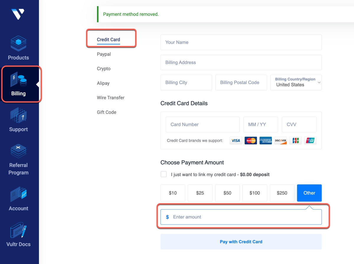This screenshot has height=264, width=354.
Task: Select the Other amount option
Action: (x=309, y=193)
